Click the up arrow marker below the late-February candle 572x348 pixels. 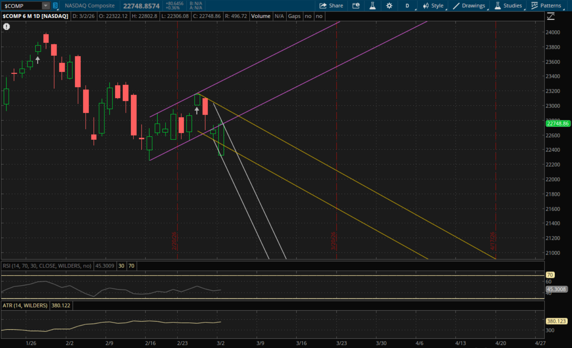[197, 111]
